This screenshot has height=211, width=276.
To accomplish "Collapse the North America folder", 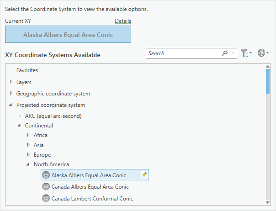I will coord(28,164).
